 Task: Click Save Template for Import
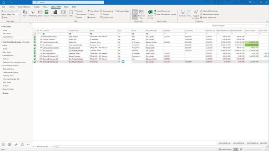coord(165,14)
